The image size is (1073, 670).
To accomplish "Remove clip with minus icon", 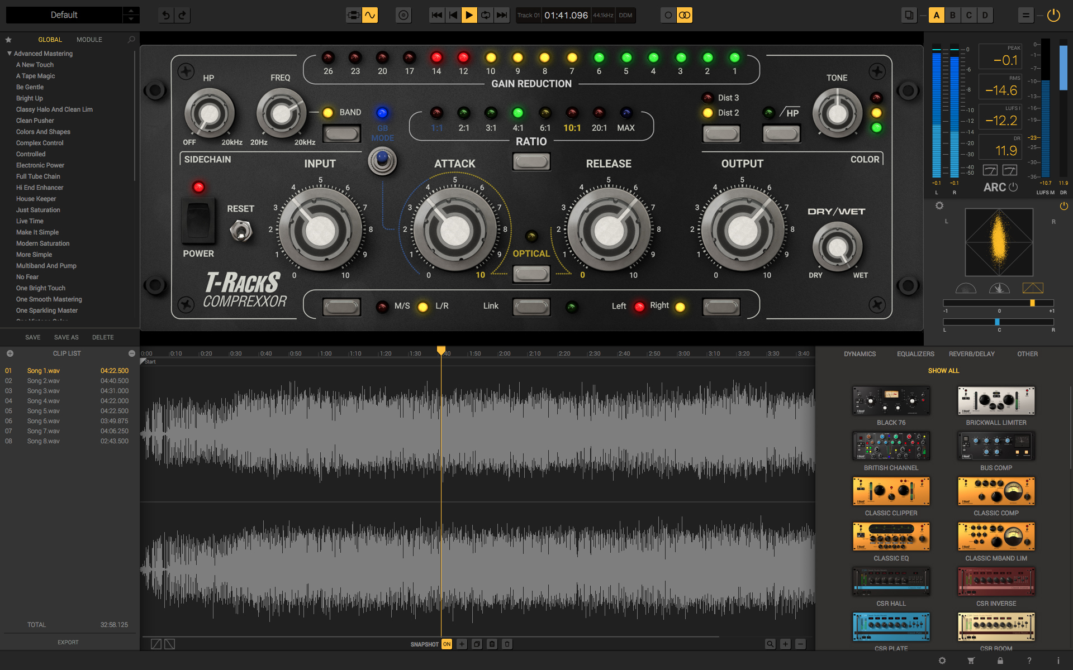I will pyautogui.click(x=132, y=353).
